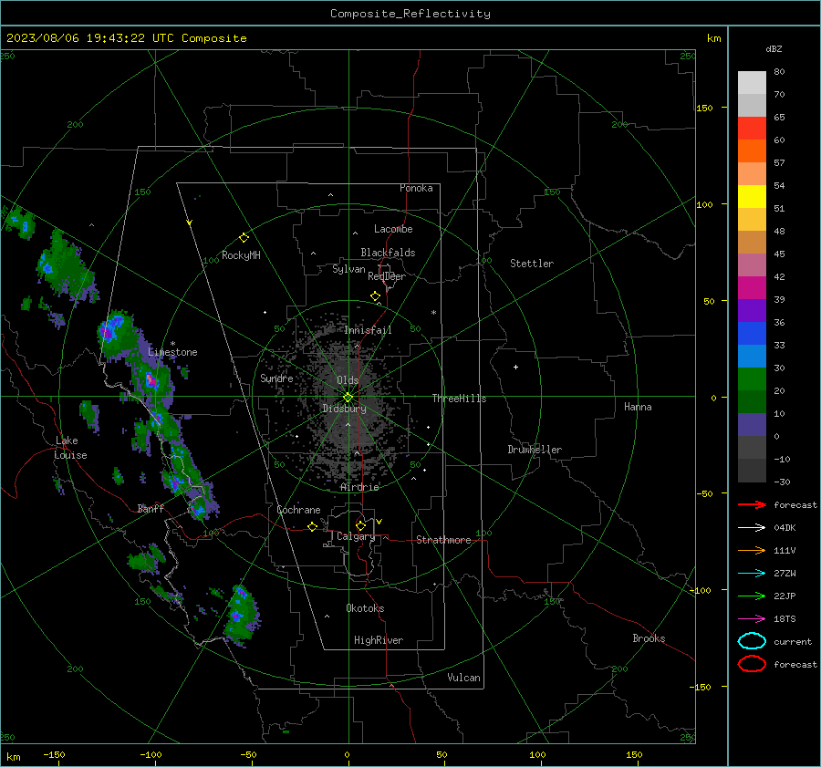821x767 pixels.
Task: Click the dBZ legend heading
Action: [x=774, y=48]
